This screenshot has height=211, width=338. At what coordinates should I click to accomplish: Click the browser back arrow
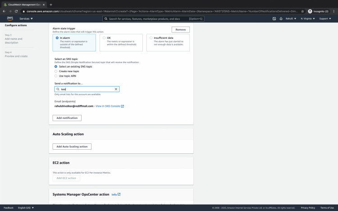[x=4, y=11]
